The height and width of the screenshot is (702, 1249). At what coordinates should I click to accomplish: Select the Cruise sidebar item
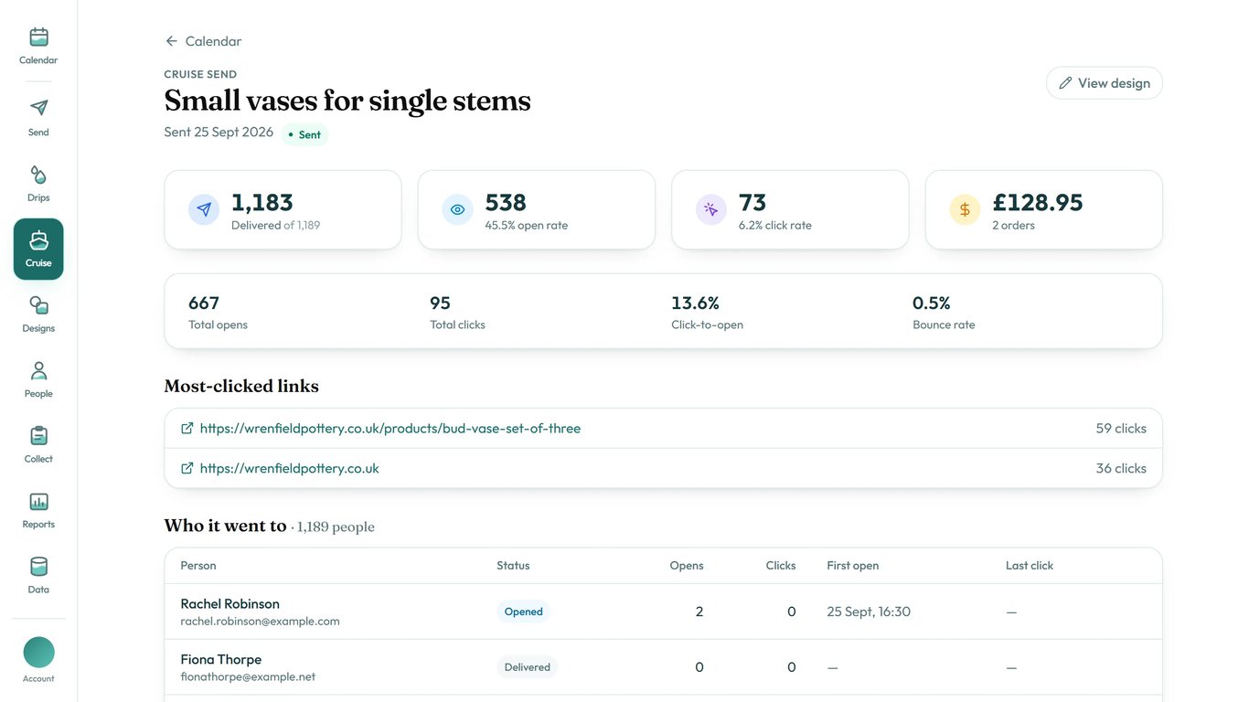tap(38, 249)
